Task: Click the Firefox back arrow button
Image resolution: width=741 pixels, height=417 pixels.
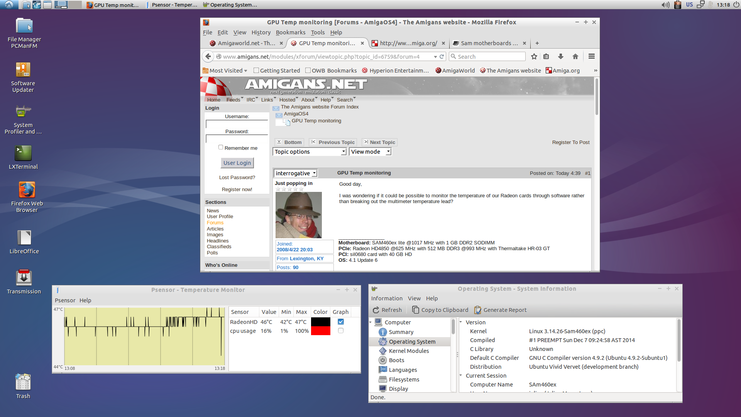Action: click(208, 56)
